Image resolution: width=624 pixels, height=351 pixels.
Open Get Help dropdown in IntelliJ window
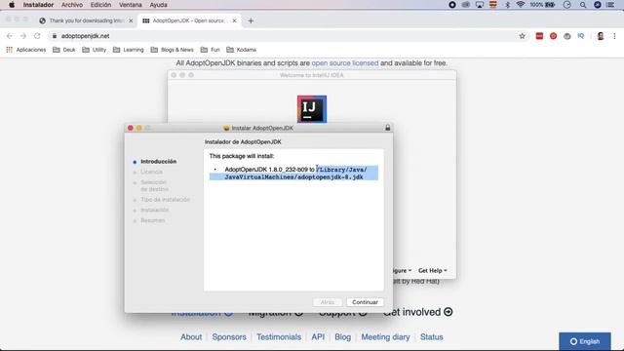coord(433,271)
